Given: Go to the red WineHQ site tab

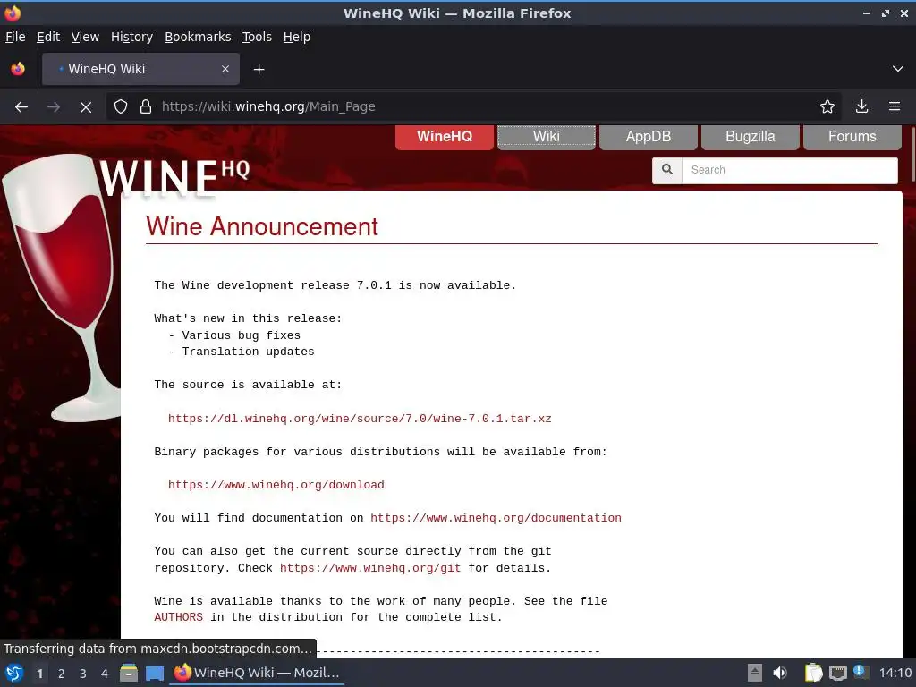Looking at the screenshot, I should pos(445,137).
